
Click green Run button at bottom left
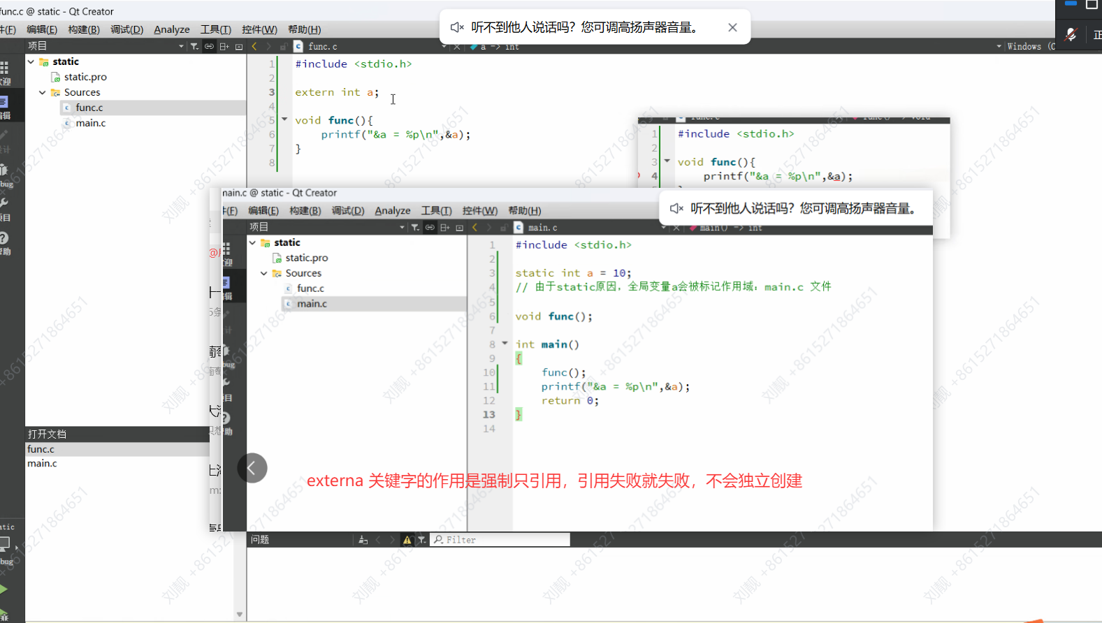tap(4, 590)
